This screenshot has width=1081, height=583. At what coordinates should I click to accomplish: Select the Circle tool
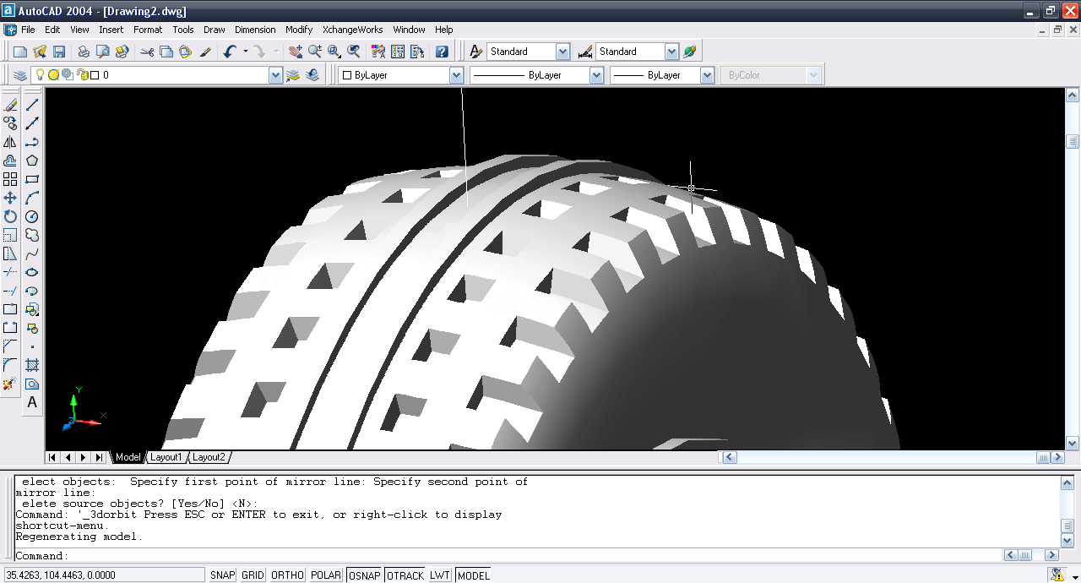tap(32, 216)
